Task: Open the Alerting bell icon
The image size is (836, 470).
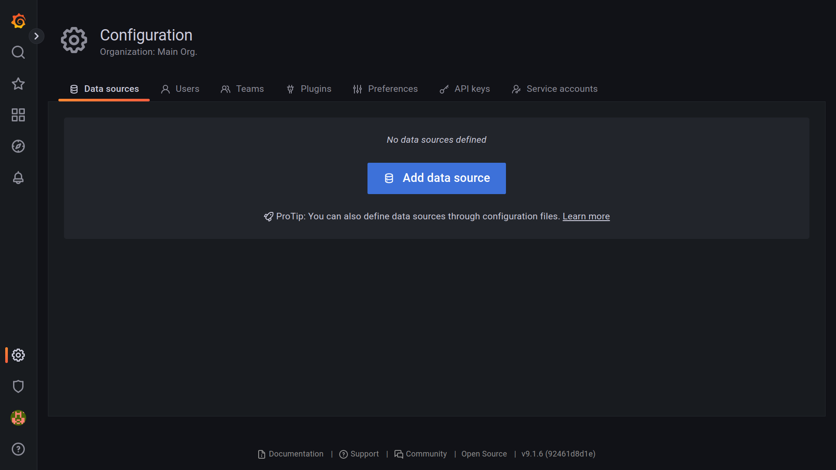Action: click(x=18, y=178)
